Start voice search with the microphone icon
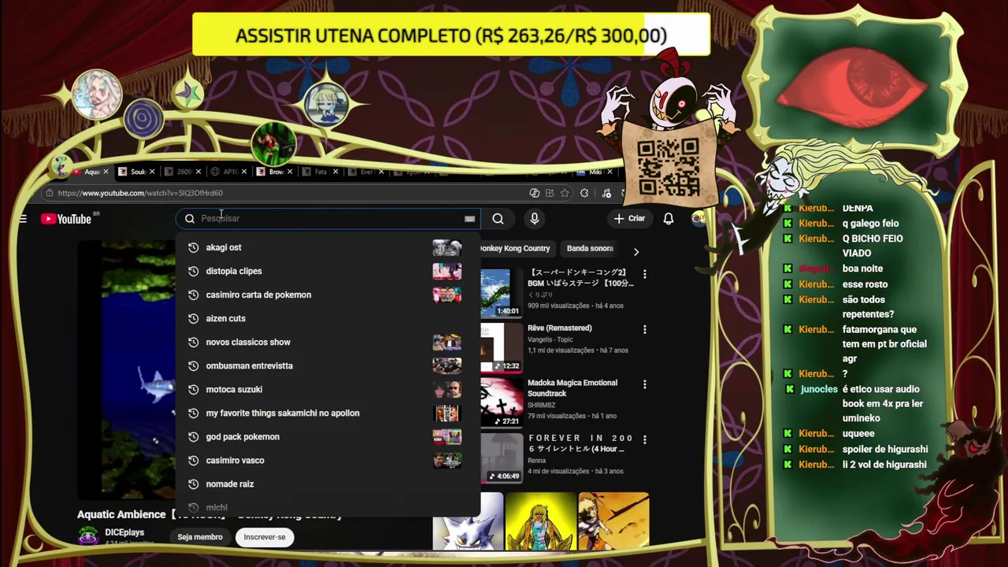Image resolution: width=1008 pixels, height=567 pixels. tap(534, 219)
